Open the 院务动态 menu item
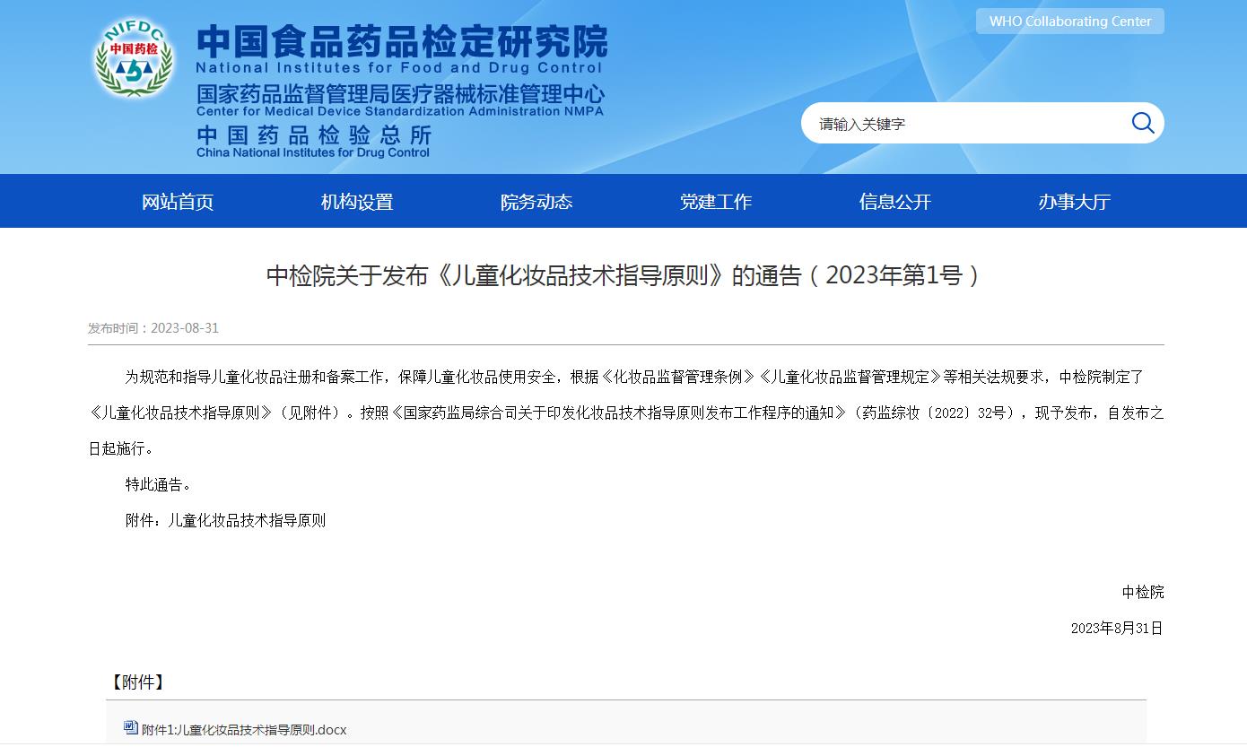Screen dimensions: 1247x747 [536, 202]
